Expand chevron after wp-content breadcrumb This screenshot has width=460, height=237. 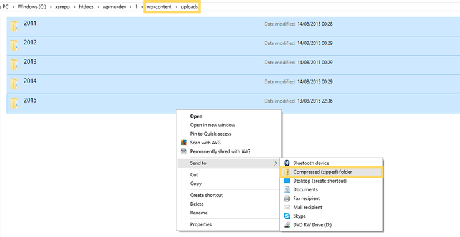176,6
